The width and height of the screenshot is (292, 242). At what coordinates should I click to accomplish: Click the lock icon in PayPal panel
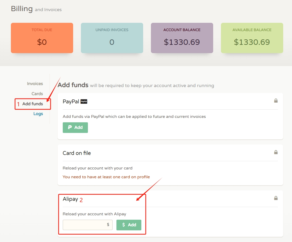point(276,101)
